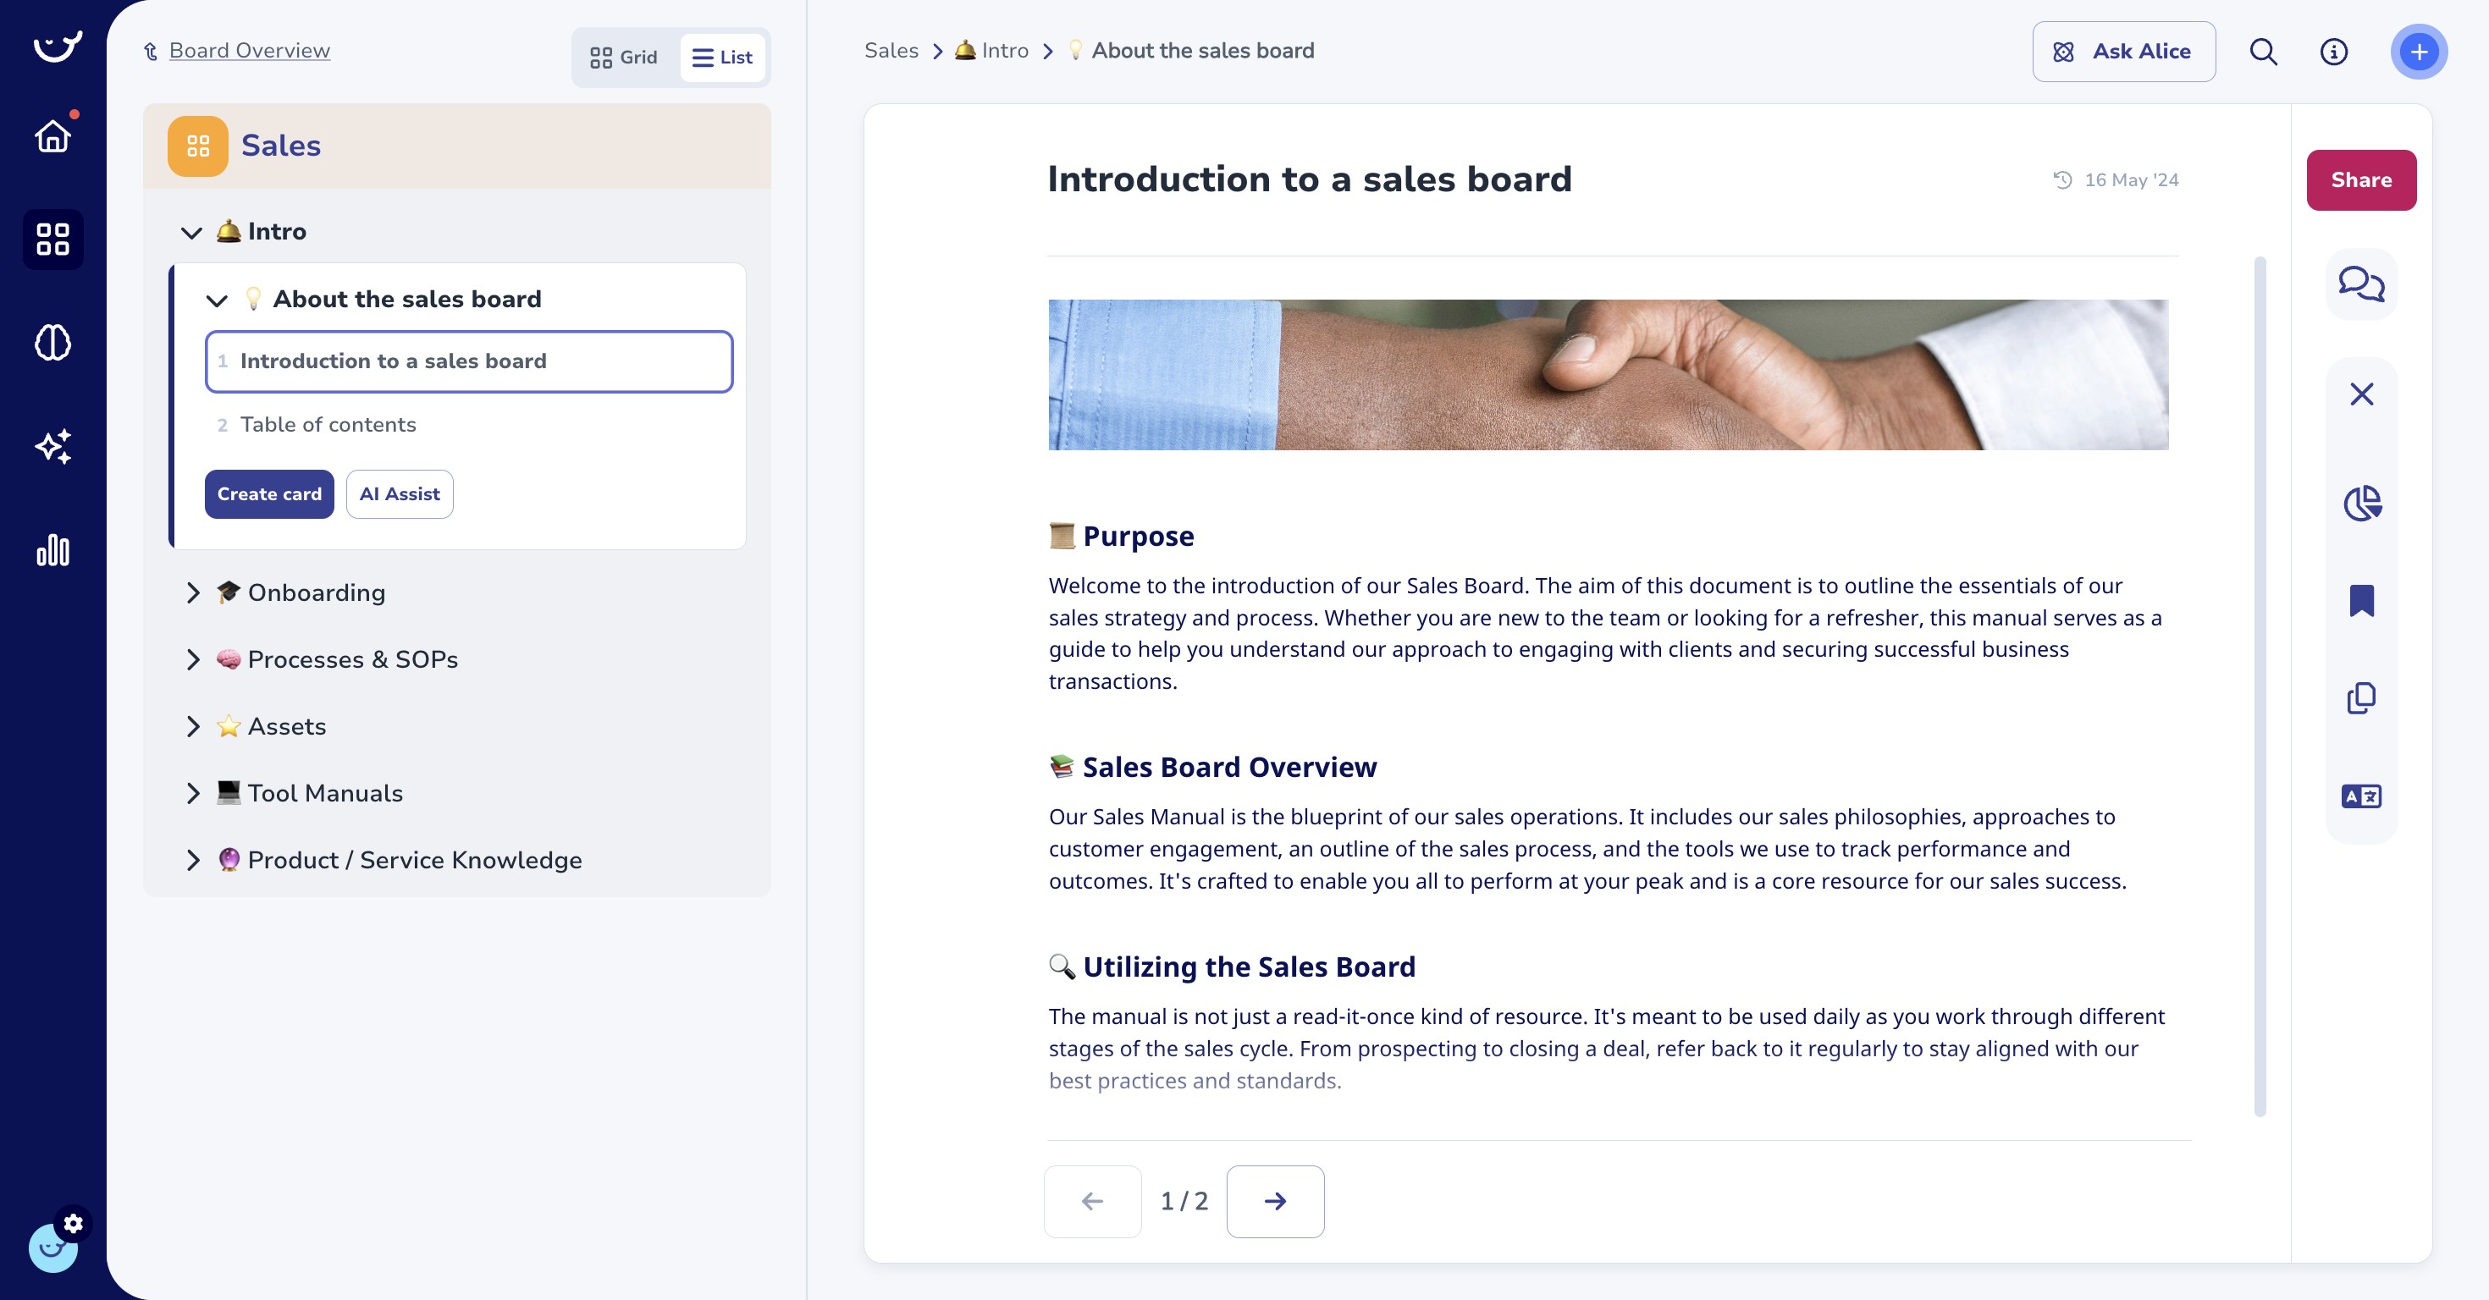
Task: Collapse the Intro section
Action: pos(190,232)
